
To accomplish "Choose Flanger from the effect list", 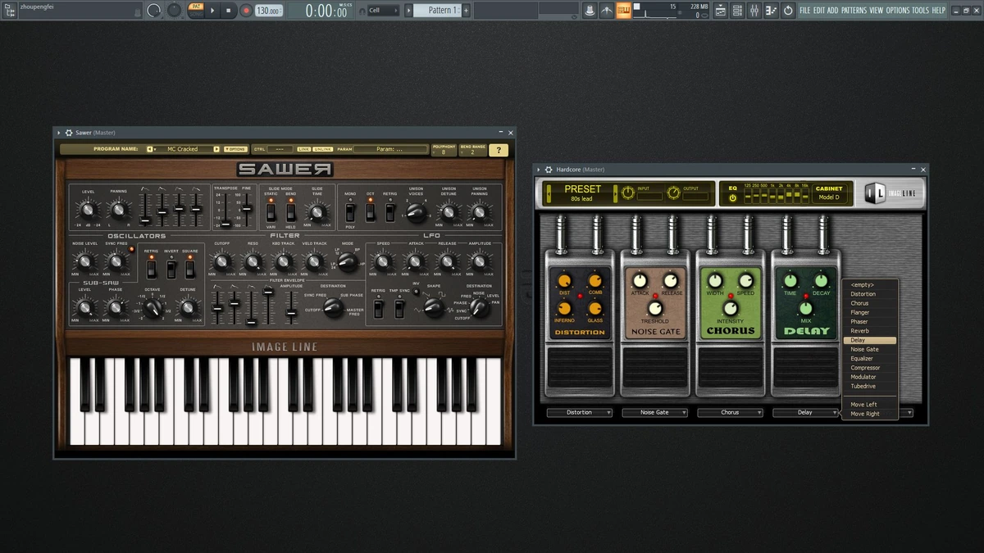I will pos(870,312).
